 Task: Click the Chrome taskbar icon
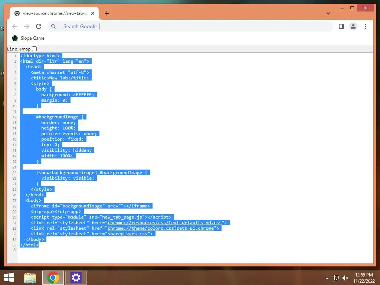53,278
